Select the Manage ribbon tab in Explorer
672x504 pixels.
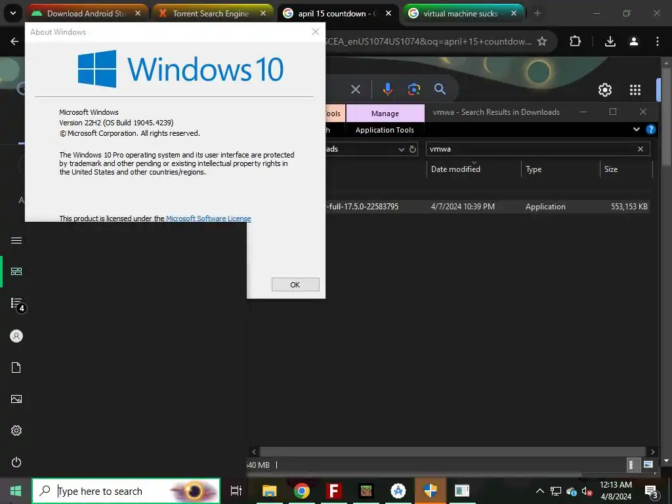pyautogui.click(x=385, y=114)
